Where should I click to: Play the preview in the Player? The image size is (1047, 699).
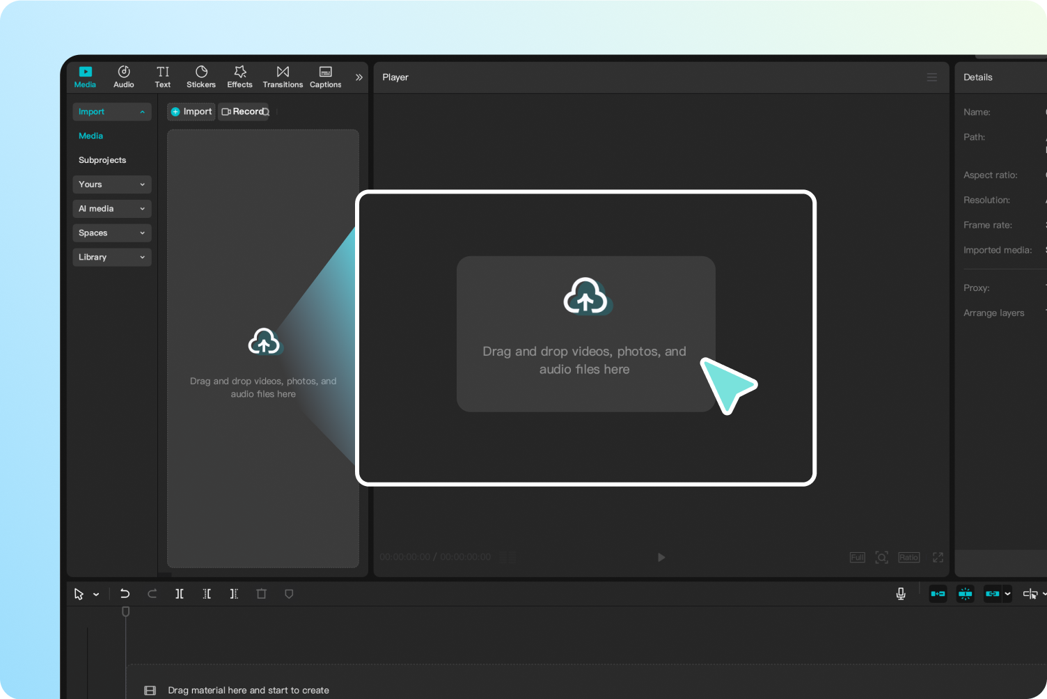pos(661,557)
